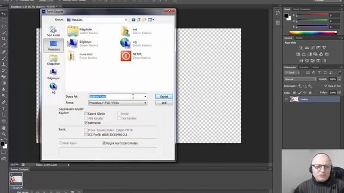This screenshot has width=344, height=193.
Task: Select the Gradient tool
Action: pos(4,83)
